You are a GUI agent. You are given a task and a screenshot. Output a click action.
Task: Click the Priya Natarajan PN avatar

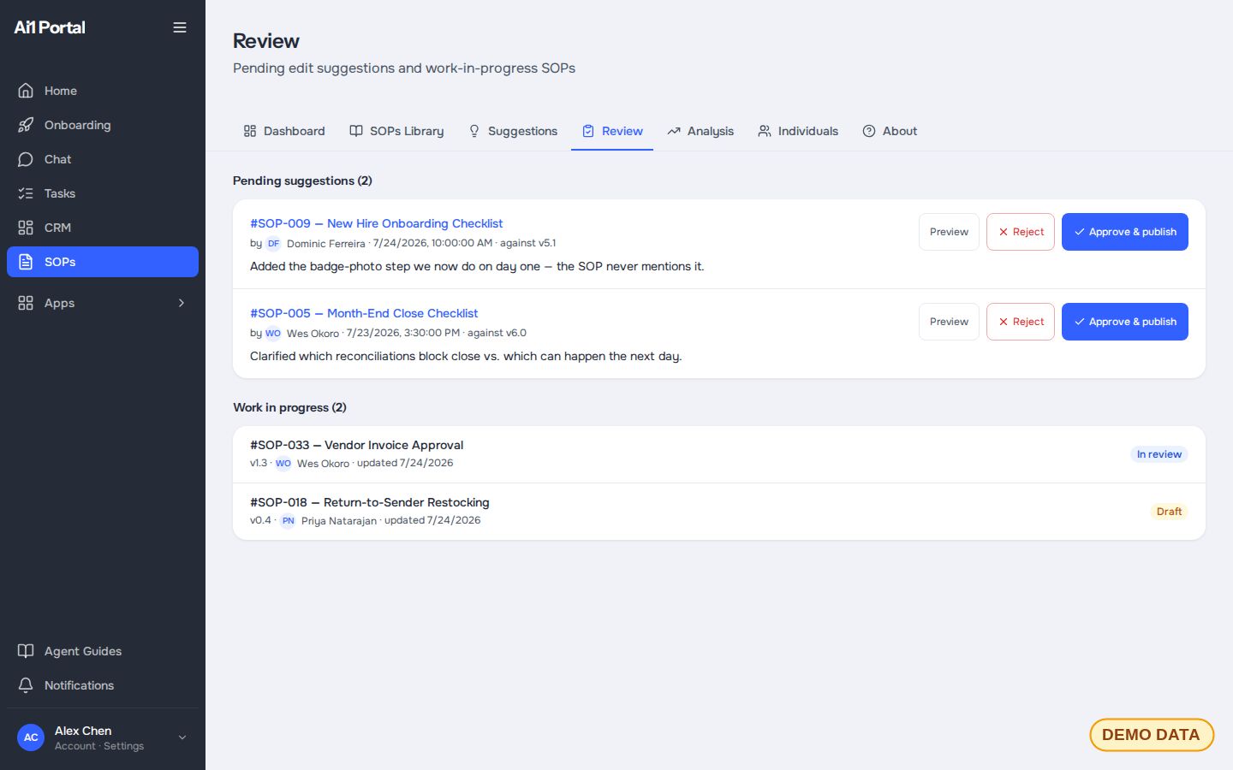coord(288,521)
